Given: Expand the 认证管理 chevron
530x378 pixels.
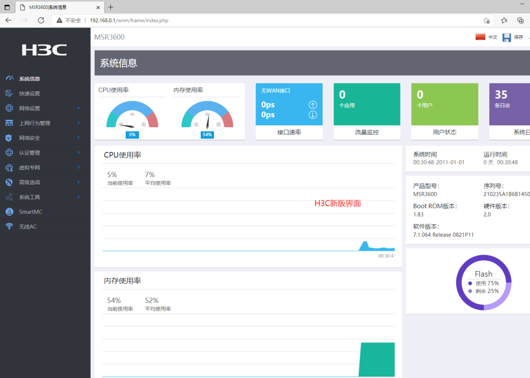Looking at the screenshot, I should 79,153.
